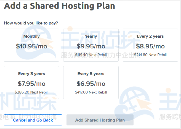Image resolution: width=181 pixels, height=129 pixels.
Task: Click the "Every 5 years" title text
Action: tap(91, 74)
